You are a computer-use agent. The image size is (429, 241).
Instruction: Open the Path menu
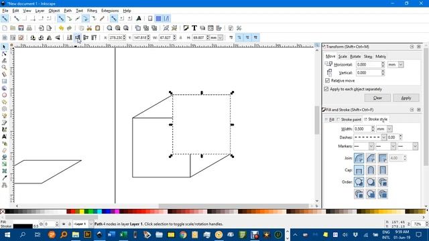point(68,11)
